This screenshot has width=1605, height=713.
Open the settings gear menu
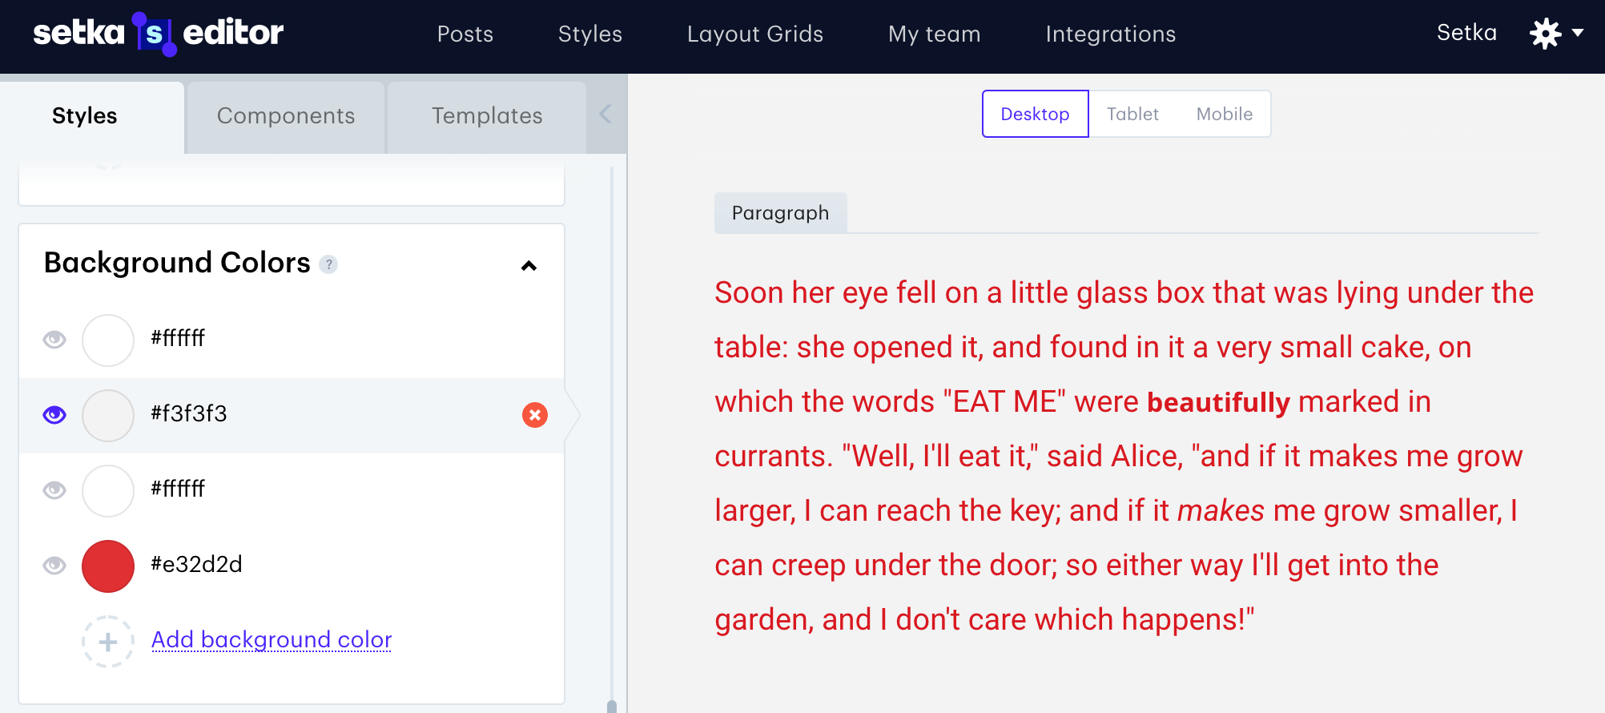coord(1545,34)
